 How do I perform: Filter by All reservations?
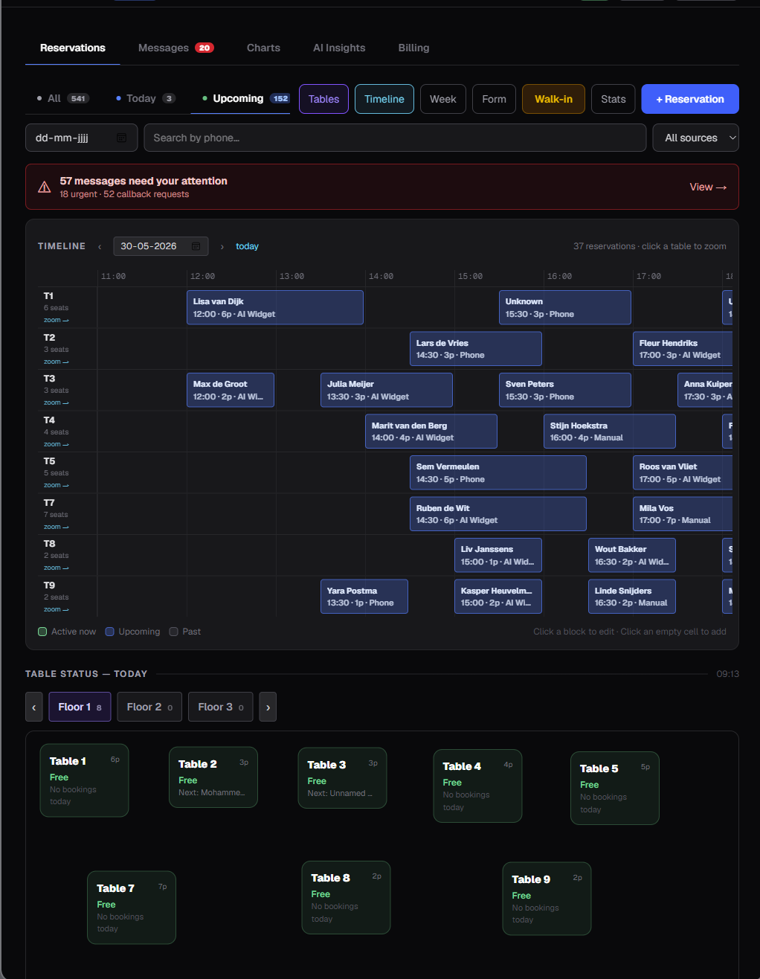click(63, 98)
